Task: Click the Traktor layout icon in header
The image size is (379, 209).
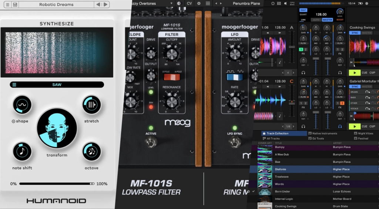Action: pos(279,3)
